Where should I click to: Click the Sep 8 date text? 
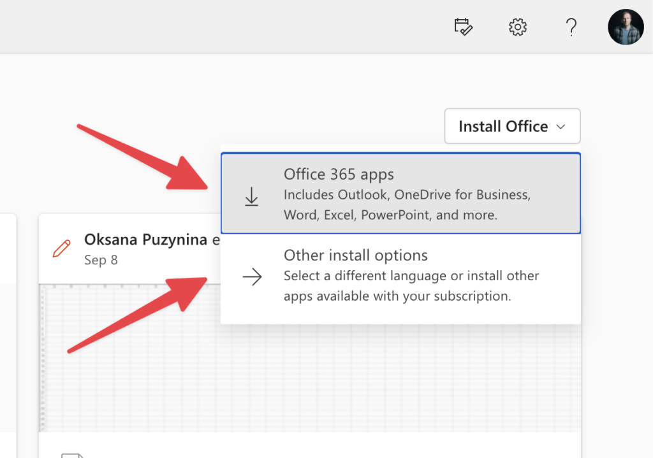pos(101,260)
